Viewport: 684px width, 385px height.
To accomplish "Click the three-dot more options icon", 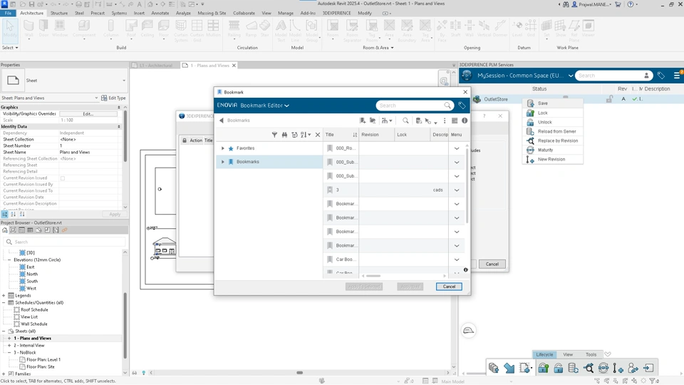I will coord(445,120).
